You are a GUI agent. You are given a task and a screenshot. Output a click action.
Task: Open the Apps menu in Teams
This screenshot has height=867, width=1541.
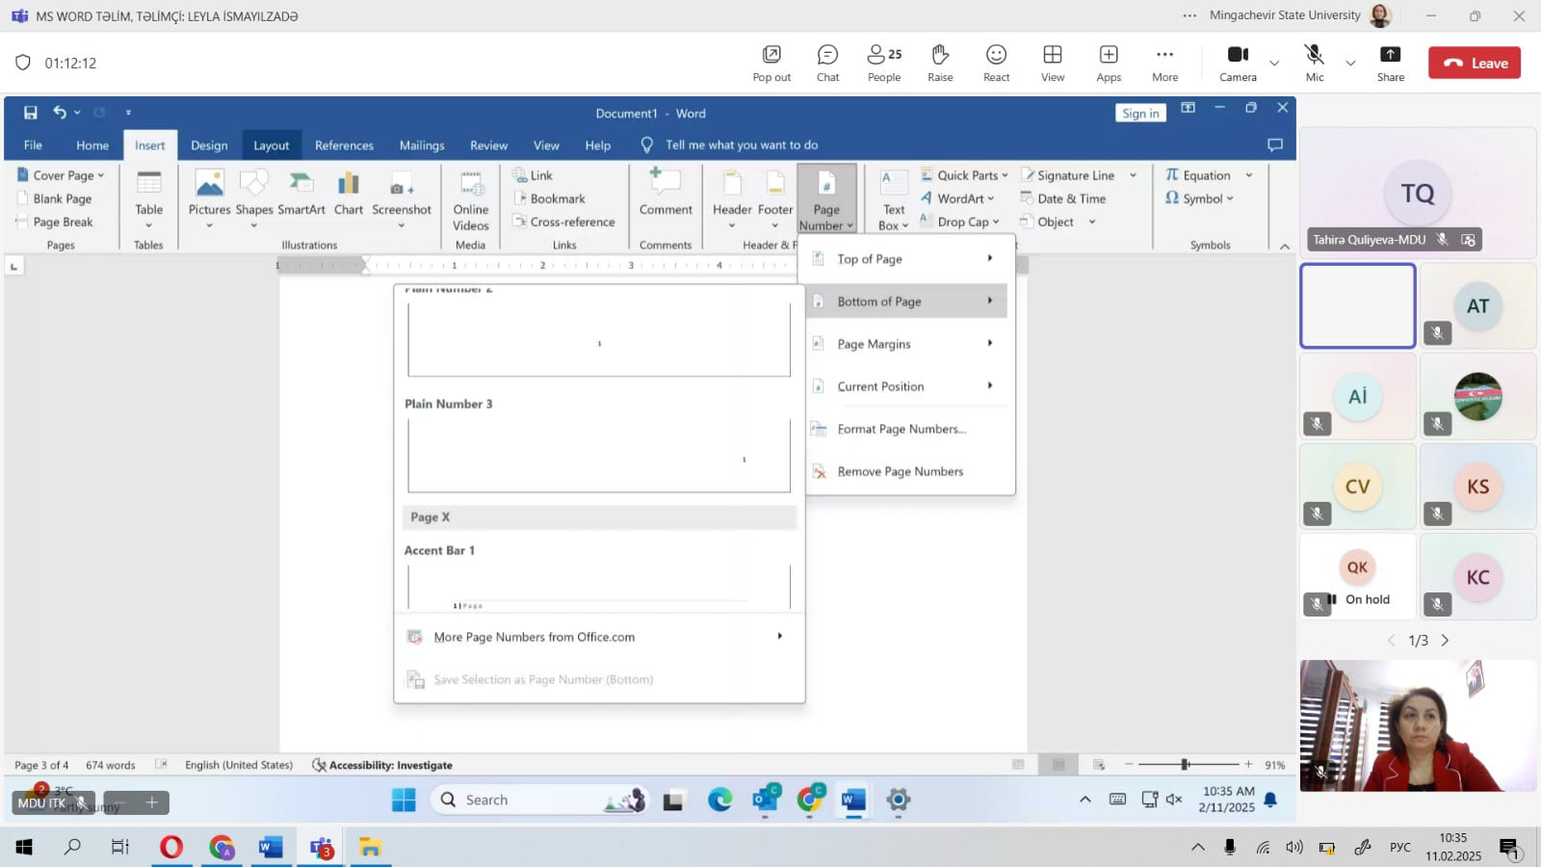[x=1109, y=64]
